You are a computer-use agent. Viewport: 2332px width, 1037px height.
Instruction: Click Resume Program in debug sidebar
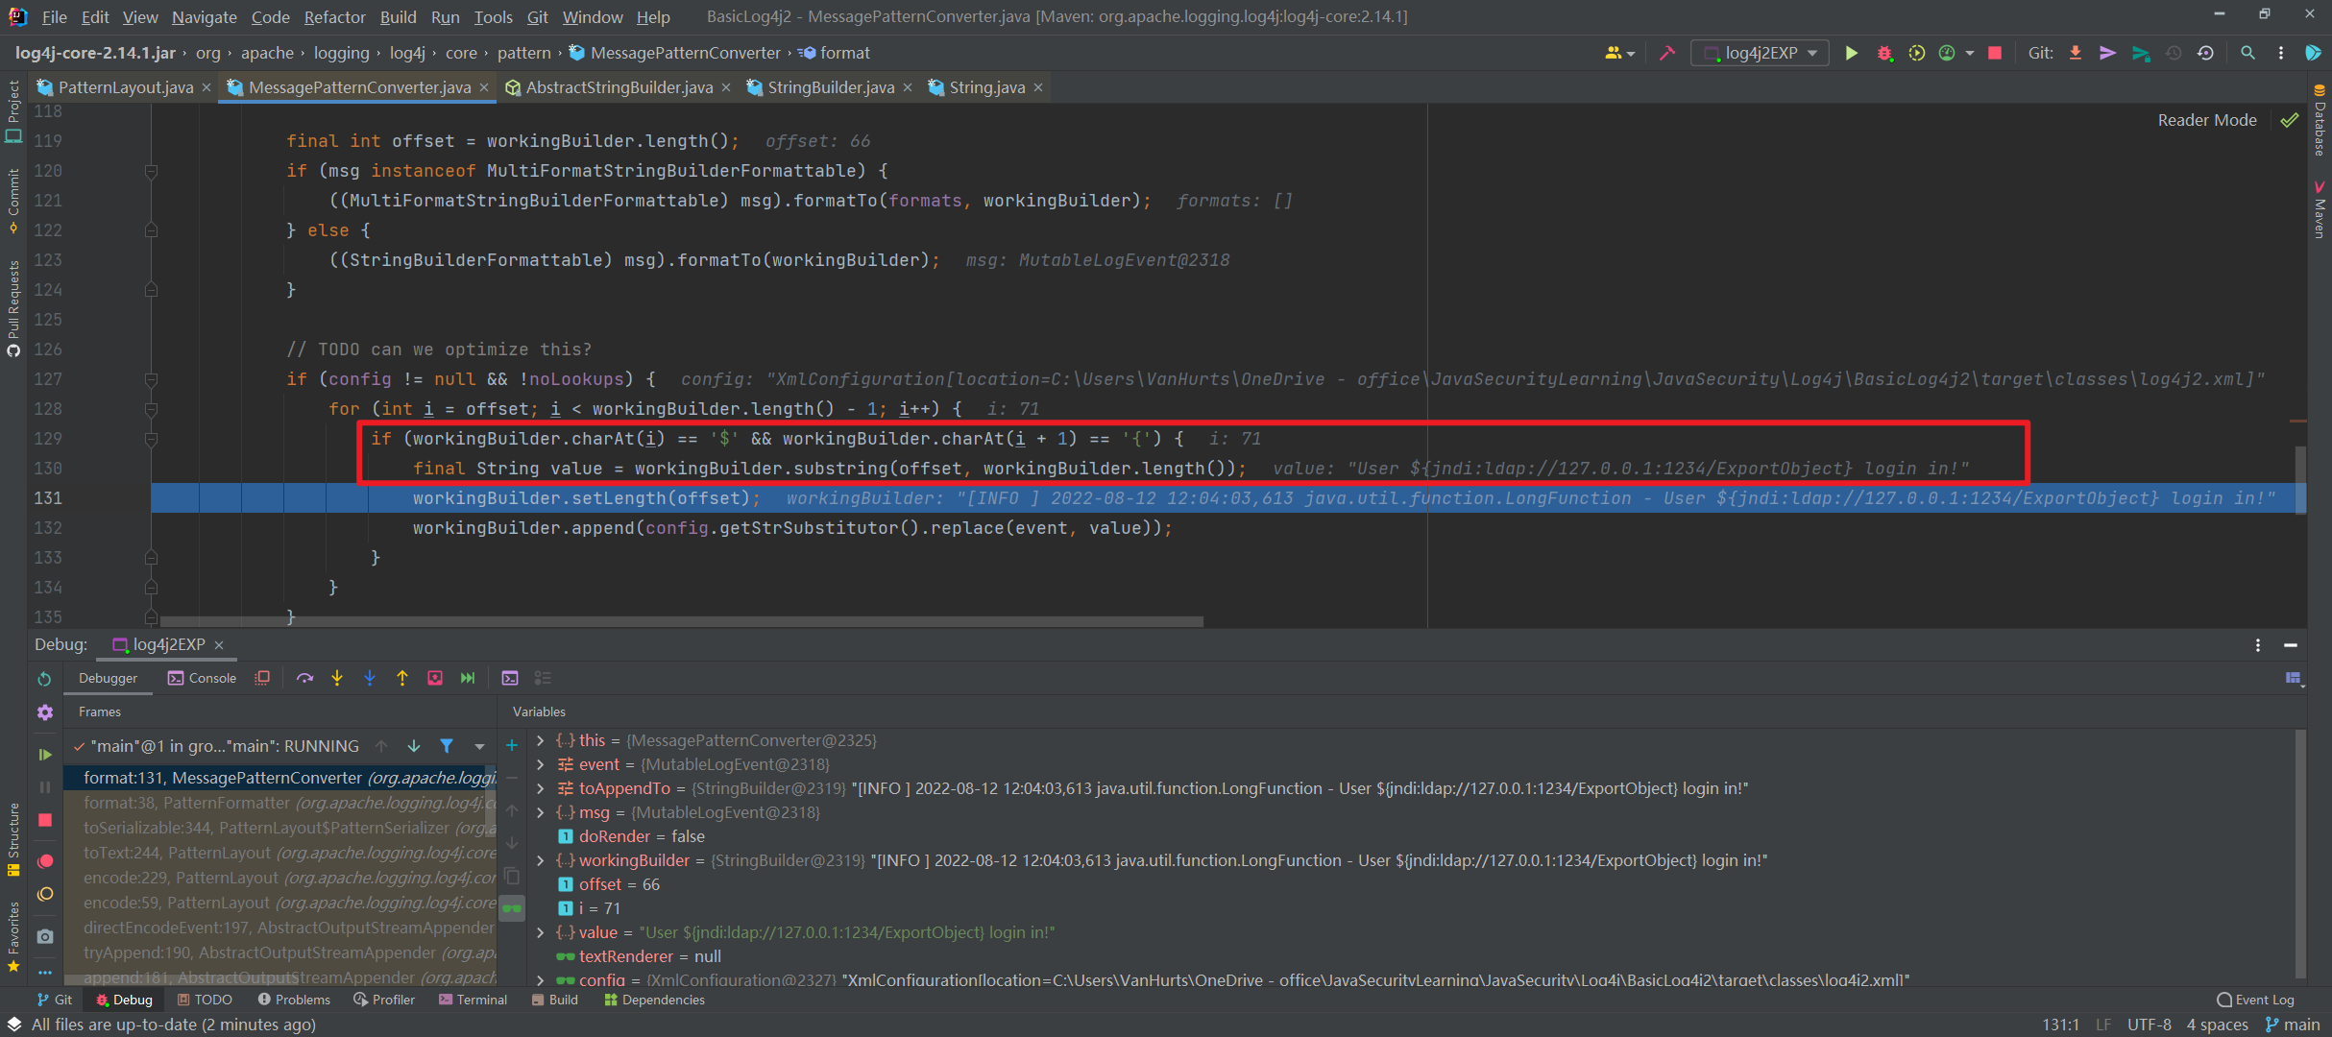(x=45, y=755)
